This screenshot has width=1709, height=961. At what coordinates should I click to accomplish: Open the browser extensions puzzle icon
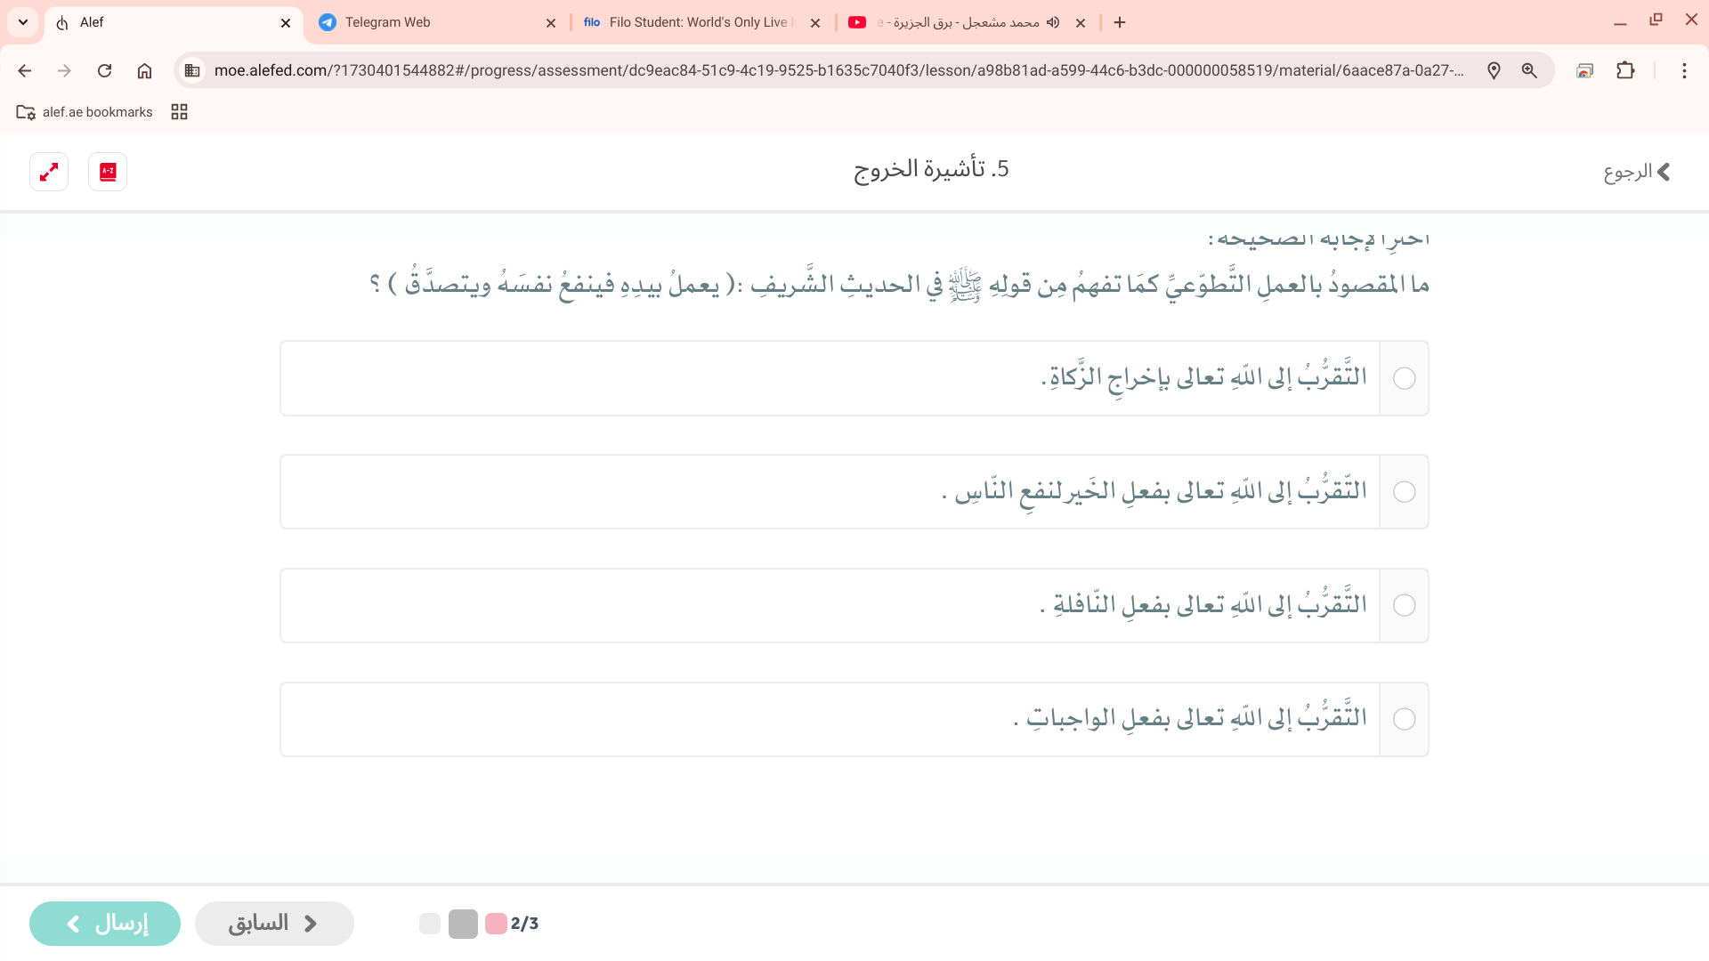(1625, 70)
